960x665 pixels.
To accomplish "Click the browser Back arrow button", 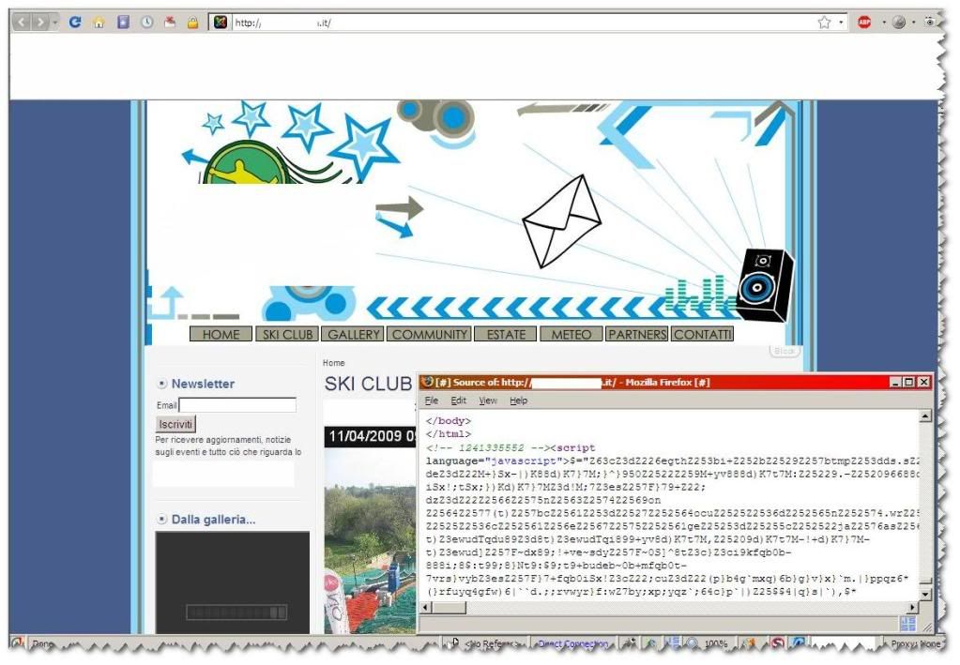I will (x=23, y=22).
